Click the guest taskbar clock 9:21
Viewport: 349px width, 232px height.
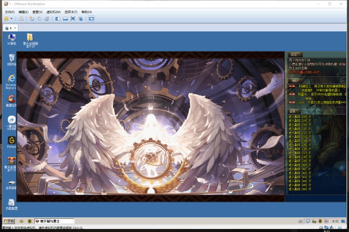(x=335, y=221)
